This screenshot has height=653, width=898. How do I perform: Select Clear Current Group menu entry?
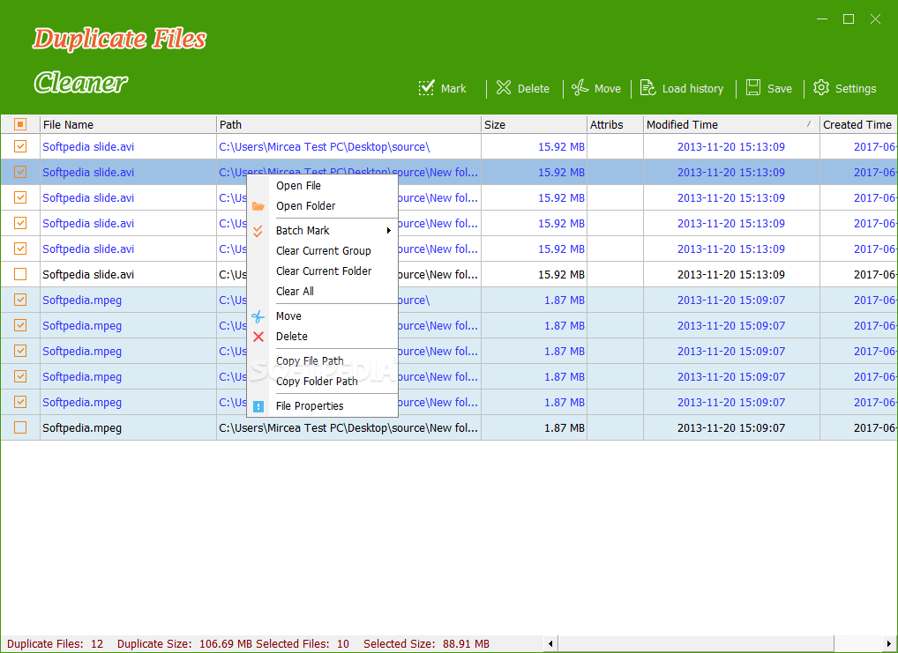pos(323,251)
